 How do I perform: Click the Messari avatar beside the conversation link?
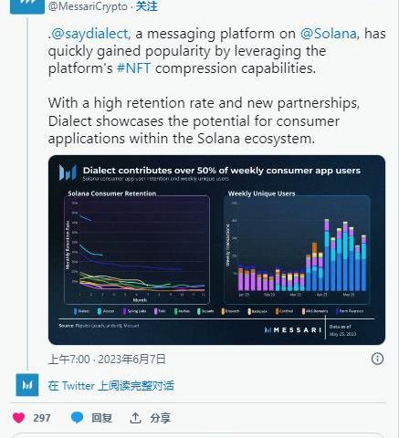click(x=27, y=385)
